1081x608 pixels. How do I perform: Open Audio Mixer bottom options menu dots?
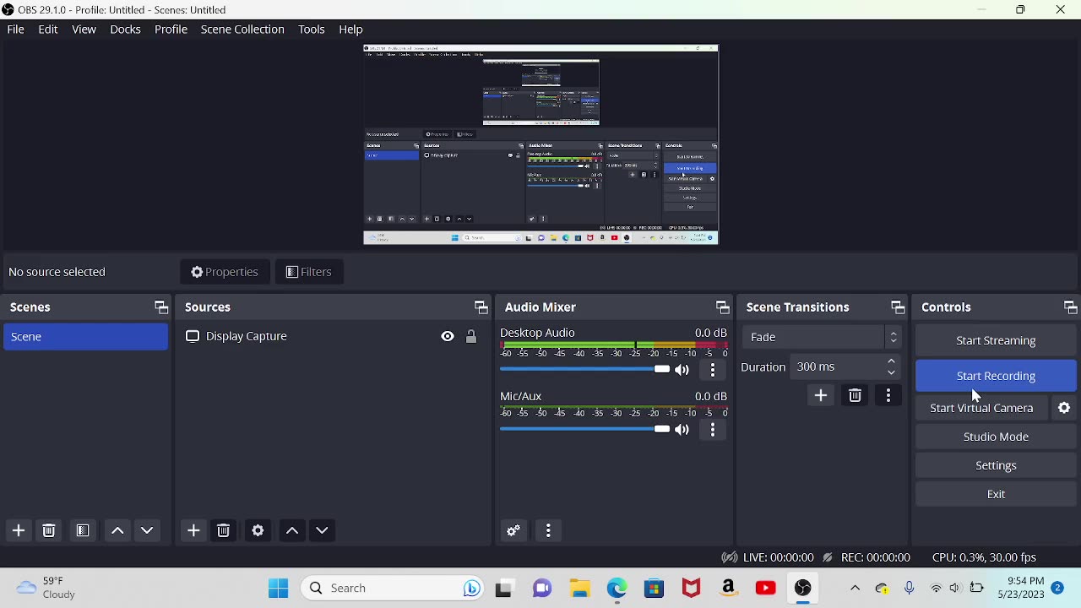click(x=548, y=530)
